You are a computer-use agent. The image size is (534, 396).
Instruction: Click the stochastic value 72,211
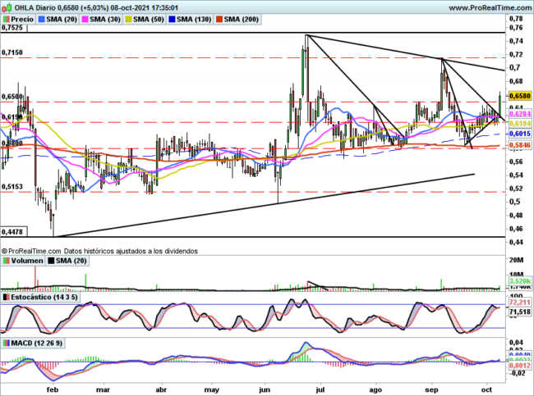520,303
